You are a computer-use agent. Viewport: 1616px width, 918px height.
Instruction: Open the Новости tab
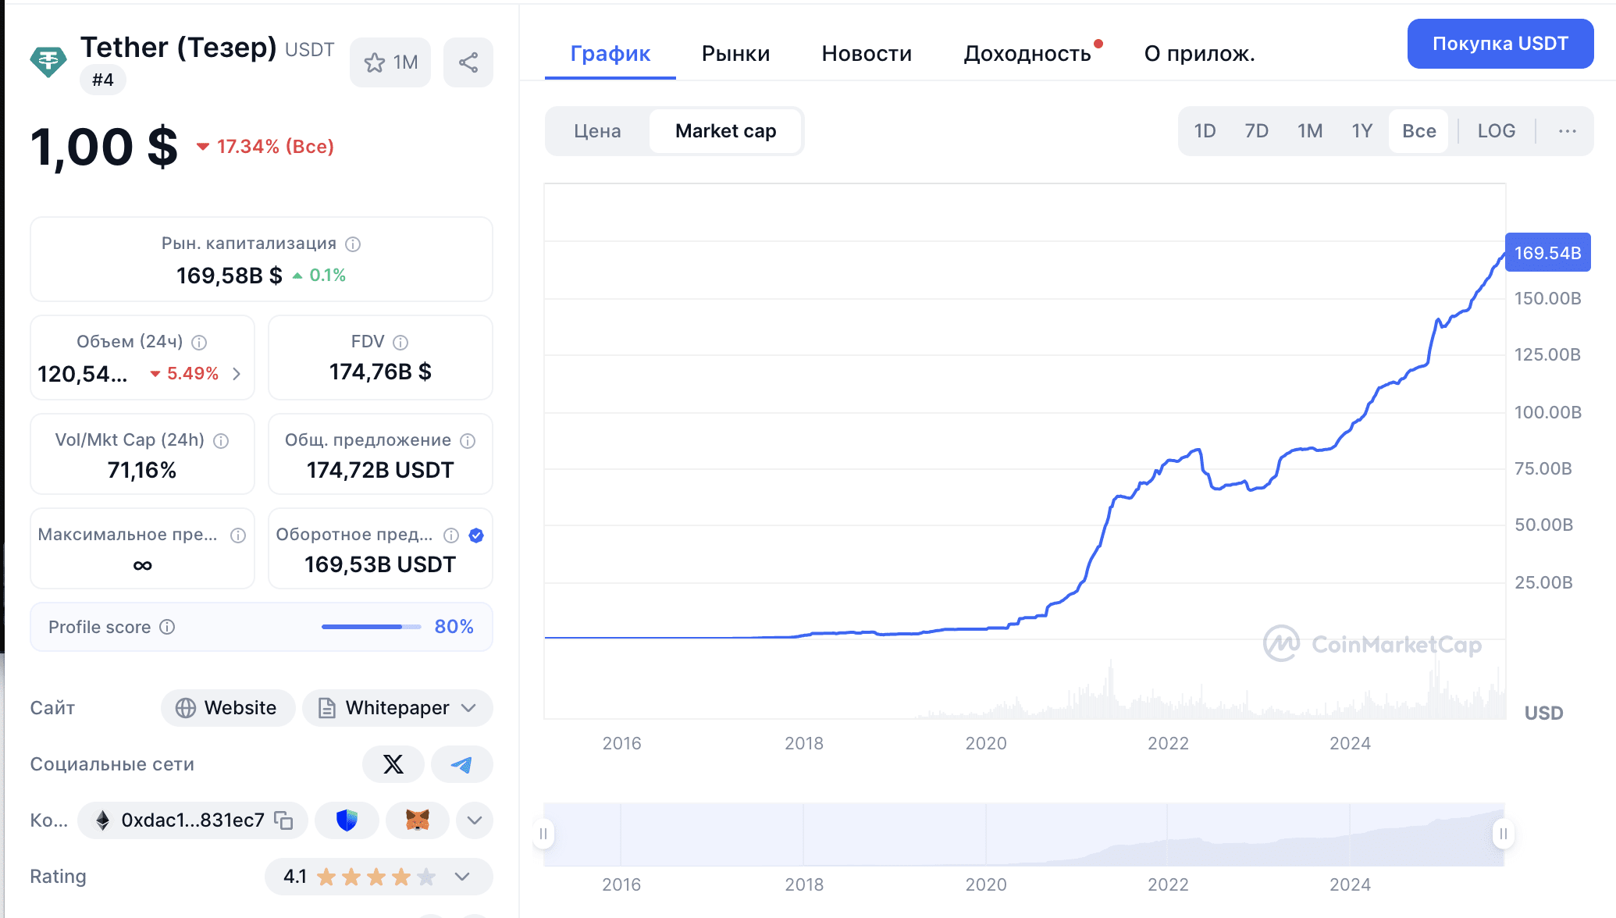pyautogui.click(x=867, y=53)
